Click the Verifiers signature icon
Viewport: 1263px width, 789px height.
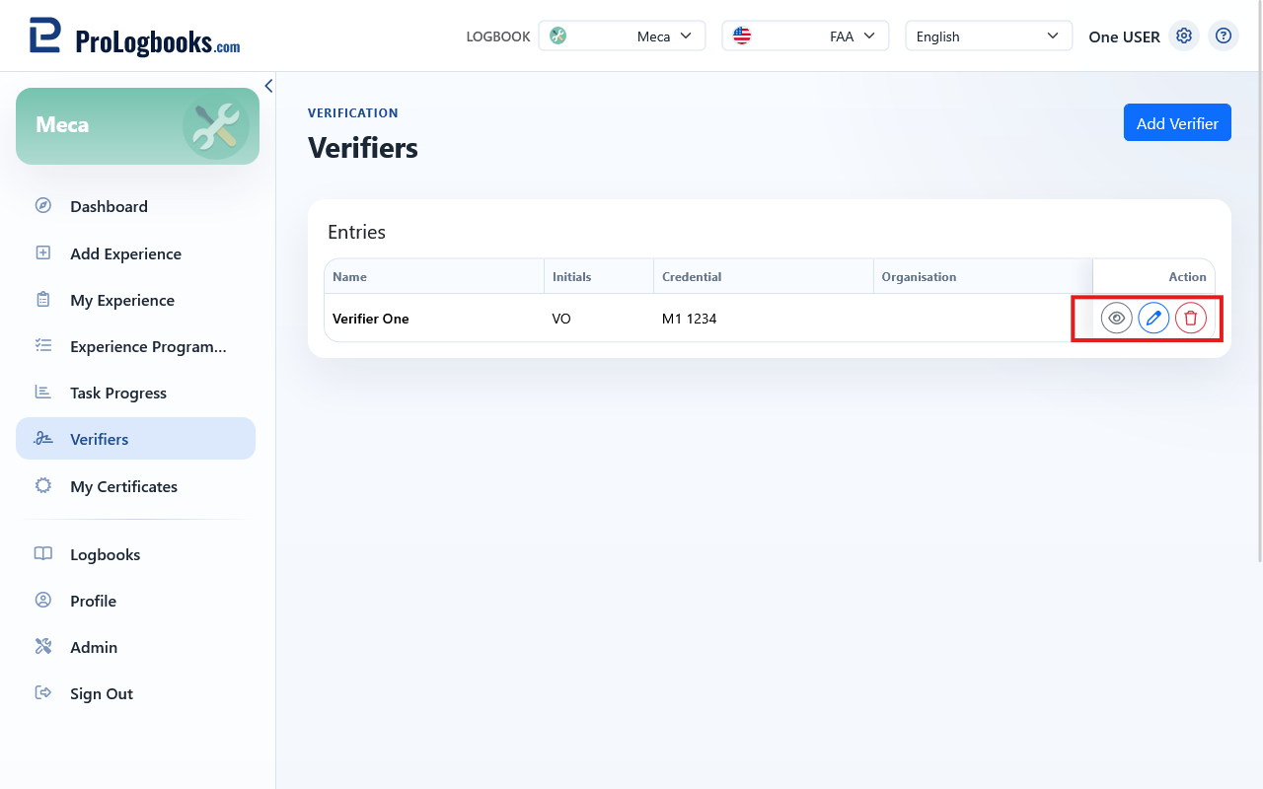43,439
